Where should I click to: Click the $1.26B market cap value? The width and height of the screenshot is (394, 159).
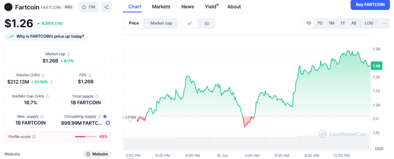click(x=50, y=61)
